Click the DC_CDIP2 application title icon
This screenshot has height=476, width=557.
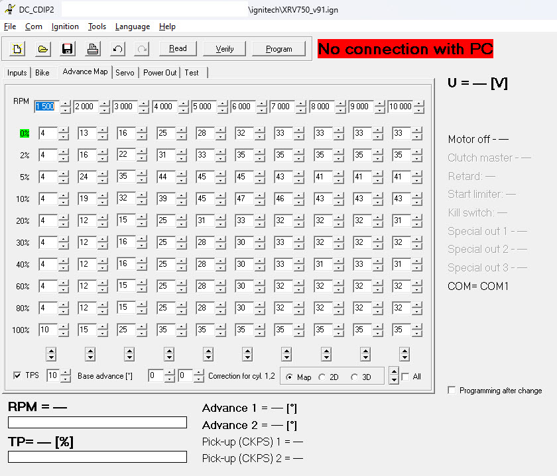coord(10,9)
